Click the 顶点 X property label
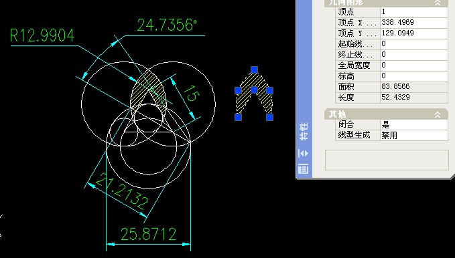The width and height of the screenshot is (455, 258). (x=357, y=23)
